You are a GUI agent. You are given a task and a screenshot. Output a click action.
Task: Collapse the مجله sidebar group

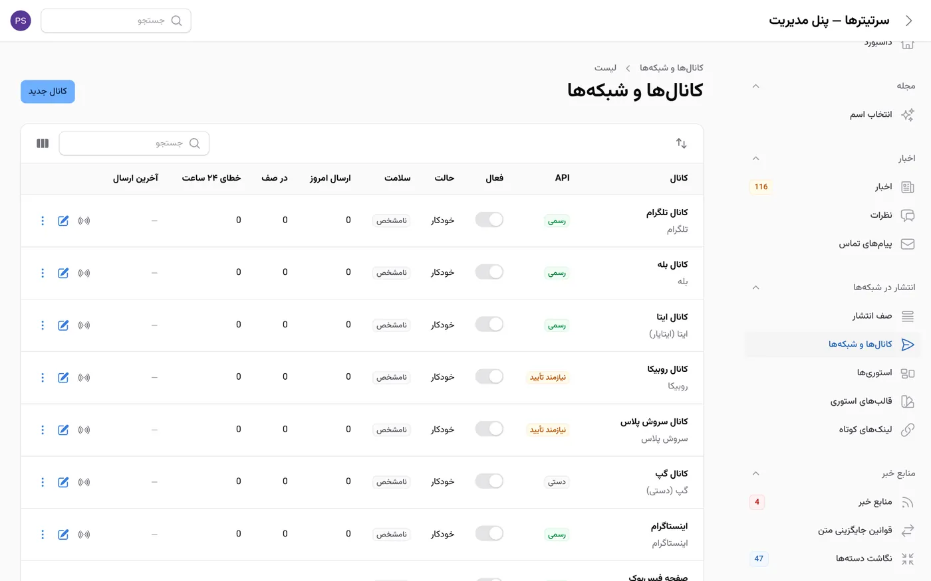755,86
